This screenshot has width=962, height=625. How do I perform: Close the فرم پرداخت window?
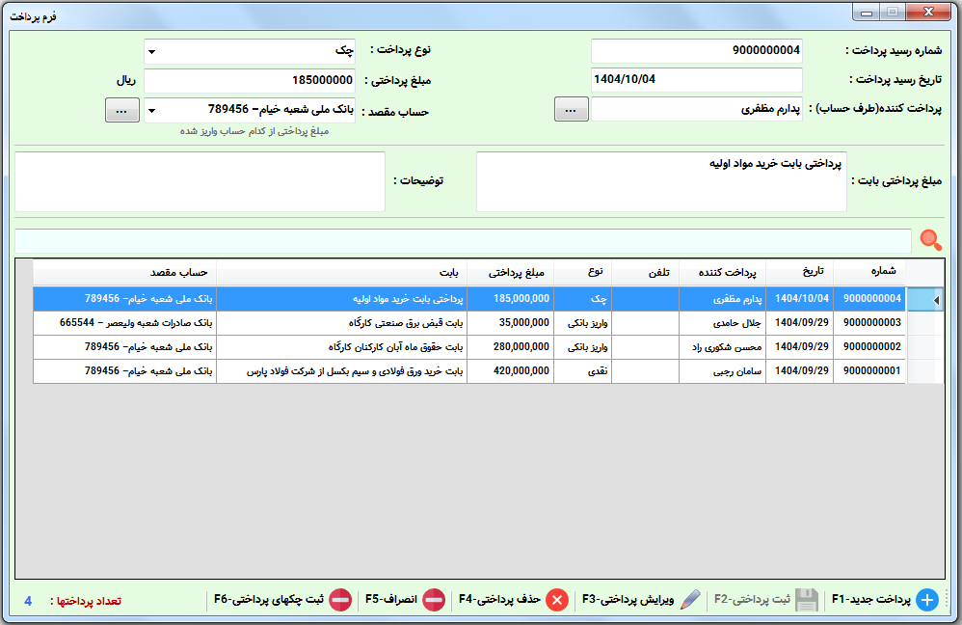(x=928, y=12)
